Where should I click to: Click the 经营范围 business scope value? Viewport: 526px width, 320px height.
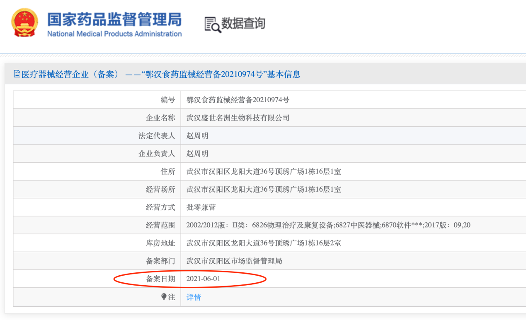[x=328, y=225]
